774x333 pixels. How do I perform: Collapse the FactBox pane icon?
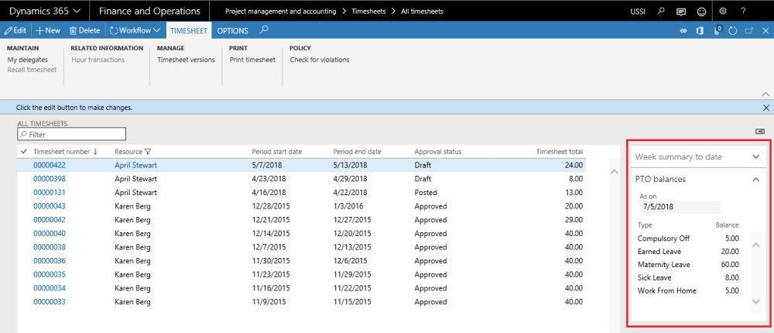[x=759, y=131]
